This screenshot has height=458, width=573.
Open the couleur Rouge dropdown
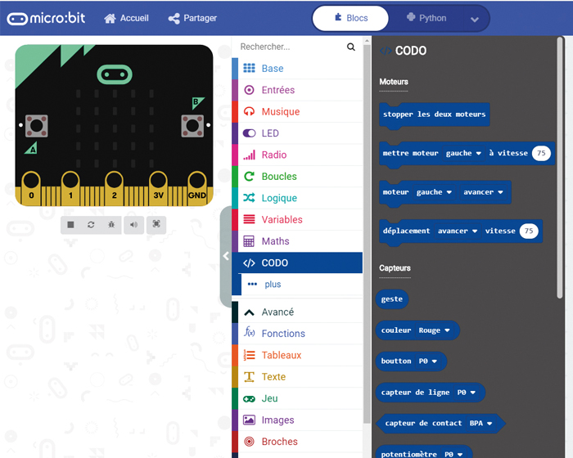pos(435,330)
